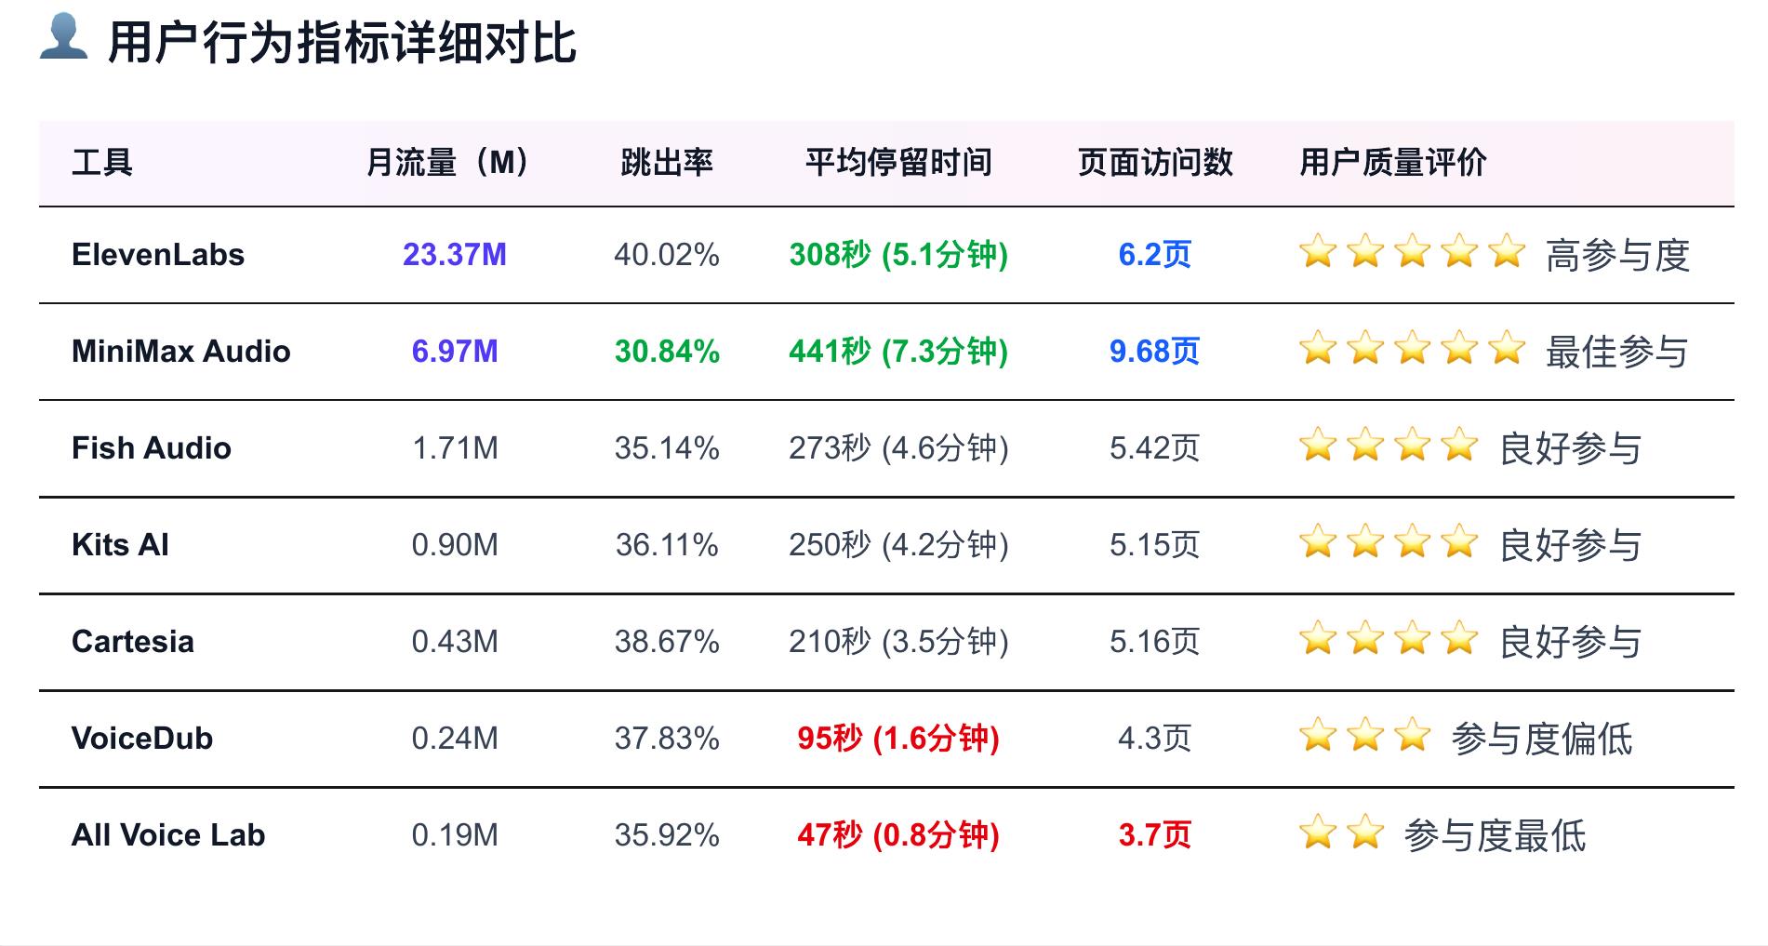The width and height of the screenshot is (1768, 946).
Task: Select the ElevenLabs tool name
Action: (158, 255)
